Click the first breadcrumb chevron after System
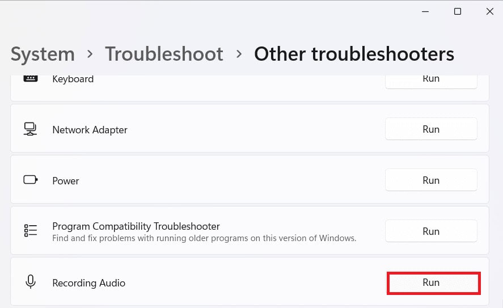This screenshot has width=503, height=308. click(x=90, y=54)
